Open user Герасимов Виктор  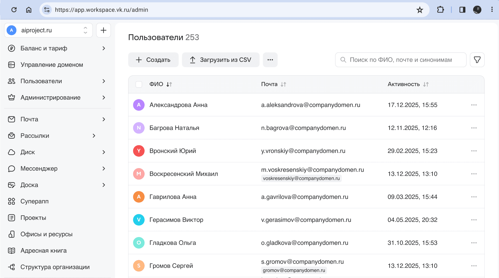(x=176, y=220)
